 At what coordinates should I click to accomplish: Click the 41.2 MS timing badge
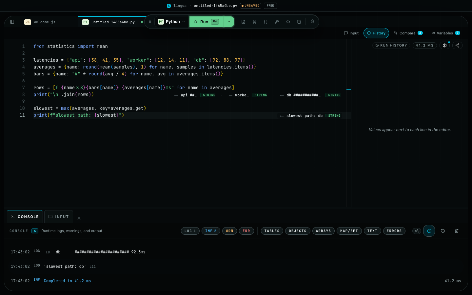pyautogui.click(x=424, y=45)
